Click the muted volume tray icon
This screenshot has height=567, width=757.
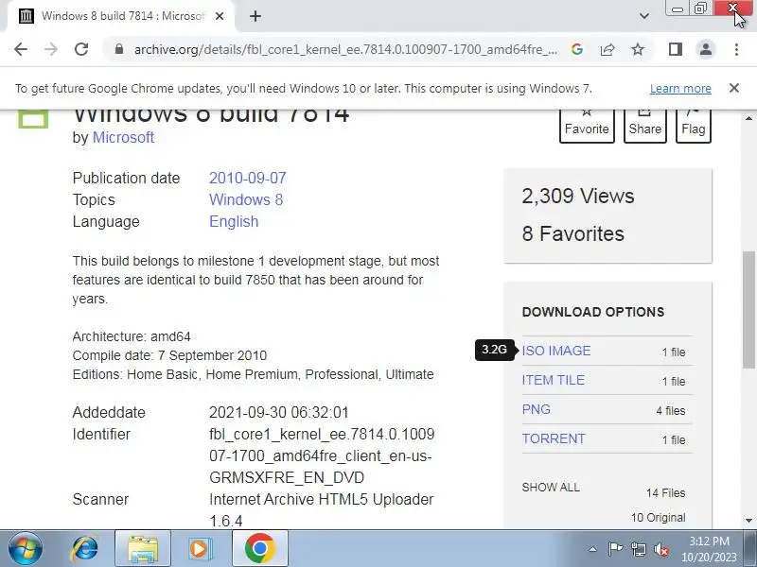pos(661,549)
